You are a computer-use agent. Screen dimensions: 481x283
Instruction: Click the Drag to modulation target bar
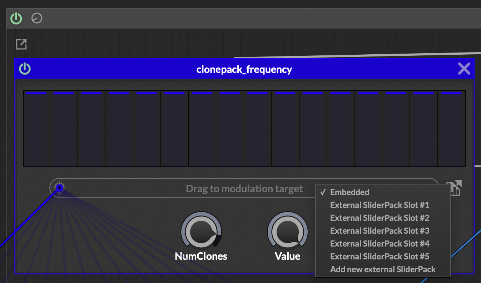click(x=244, y=188)
